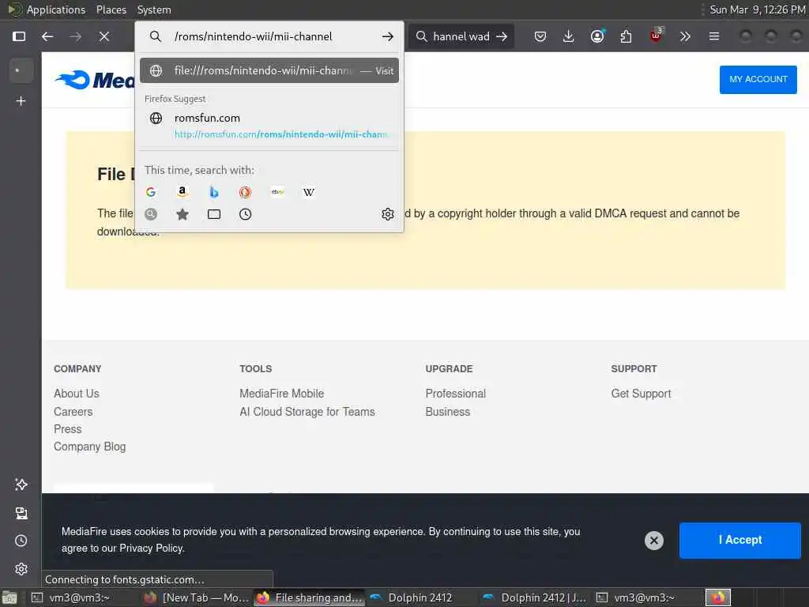The height and width of the screenshot is (607, 809).
Task: Open the Extensions puzzle icon
Action: pyautogui.click(x=626, y=36)
